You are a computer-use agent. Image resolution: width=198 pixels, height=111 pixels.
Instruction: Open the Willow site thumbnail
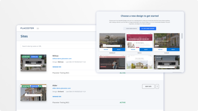[x=34, y=63]
